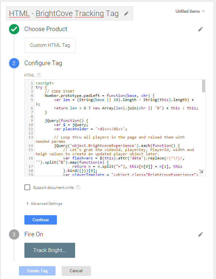The width and height of the screenshot is (216, 279).
Task: Click step 2 Configure Tag circle
Action: click(x=14, y=63)
